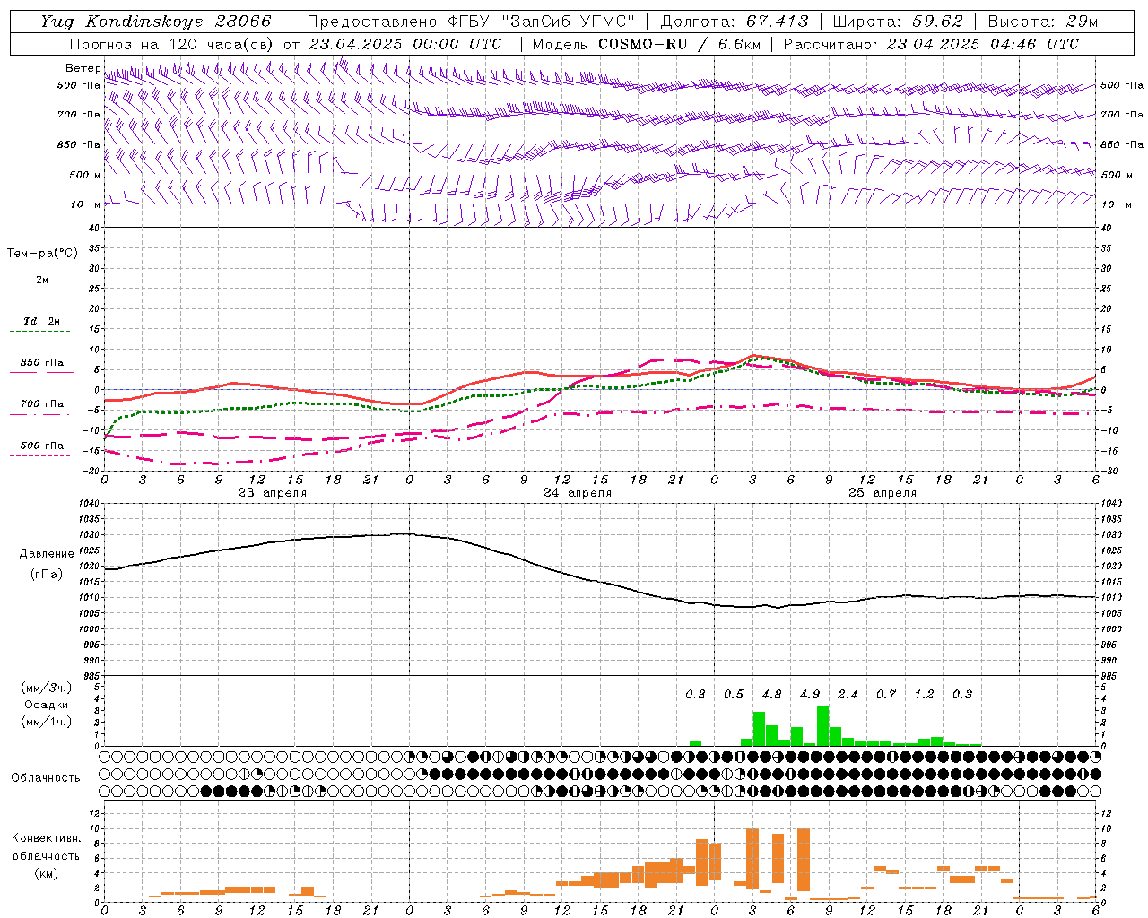
Task: Click the 'Облачность' cloudiness label
Action: [x=46, y=778]
